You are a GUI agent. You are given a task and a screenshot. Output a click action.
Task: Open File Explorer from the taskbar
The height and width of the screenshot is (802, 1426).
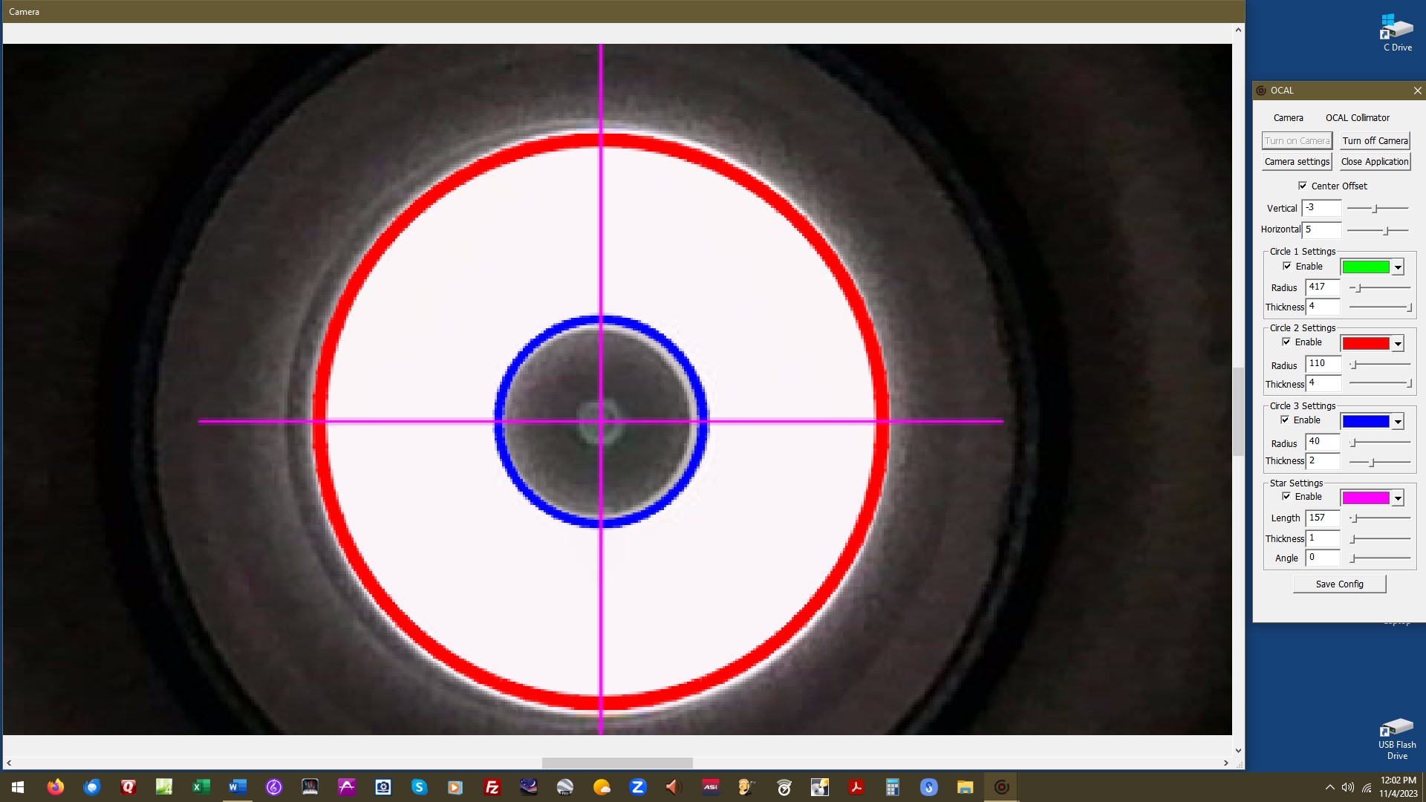click(x=966, y=787)
